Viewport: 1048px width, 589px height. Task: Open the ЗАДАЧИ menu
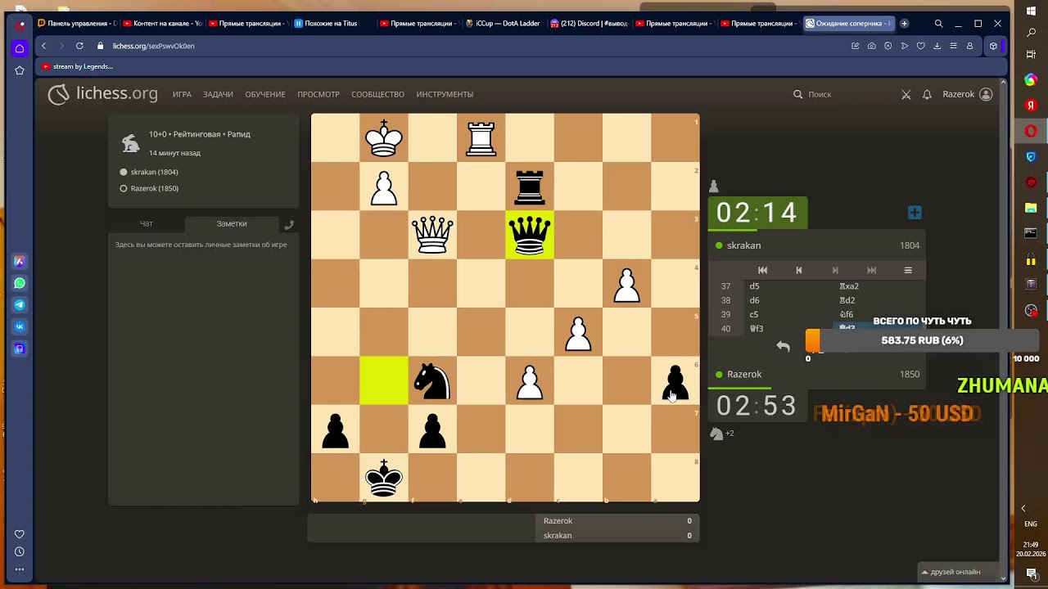click(218, 94)
